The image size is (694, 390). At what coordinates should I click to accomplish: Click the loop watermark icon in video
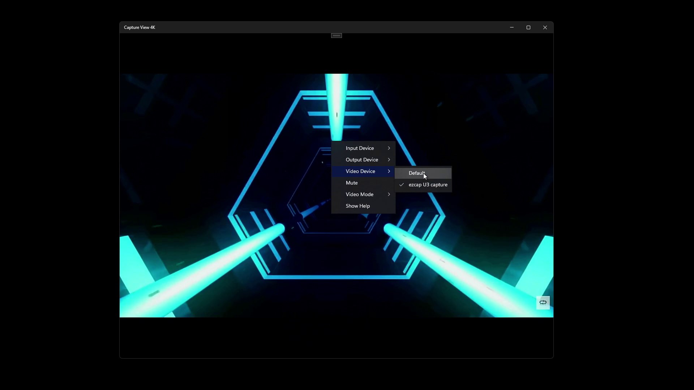[543, 303]
